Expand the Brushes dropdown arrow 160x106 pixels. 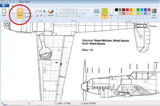coord(51,17)
